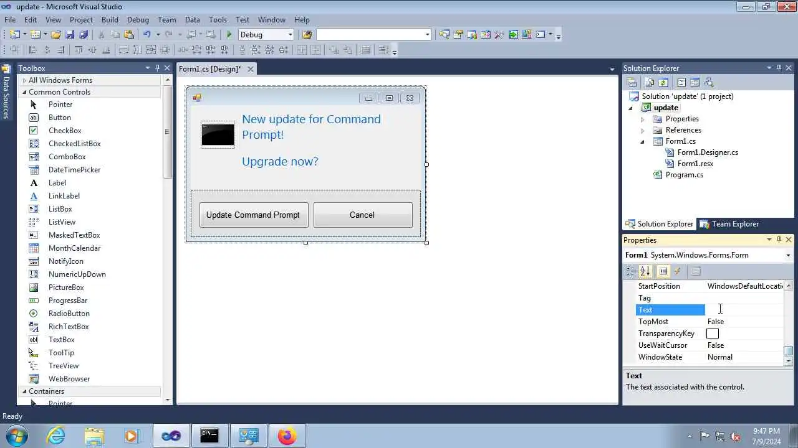Open Data Sources side tab
Viewport: 798px width, 448px height.
[6, 91]
